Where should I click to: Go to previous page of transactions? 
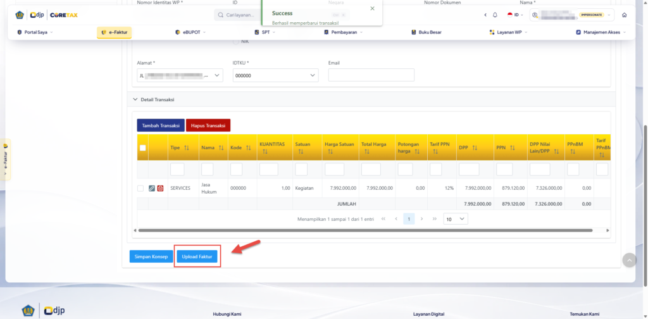396,219
